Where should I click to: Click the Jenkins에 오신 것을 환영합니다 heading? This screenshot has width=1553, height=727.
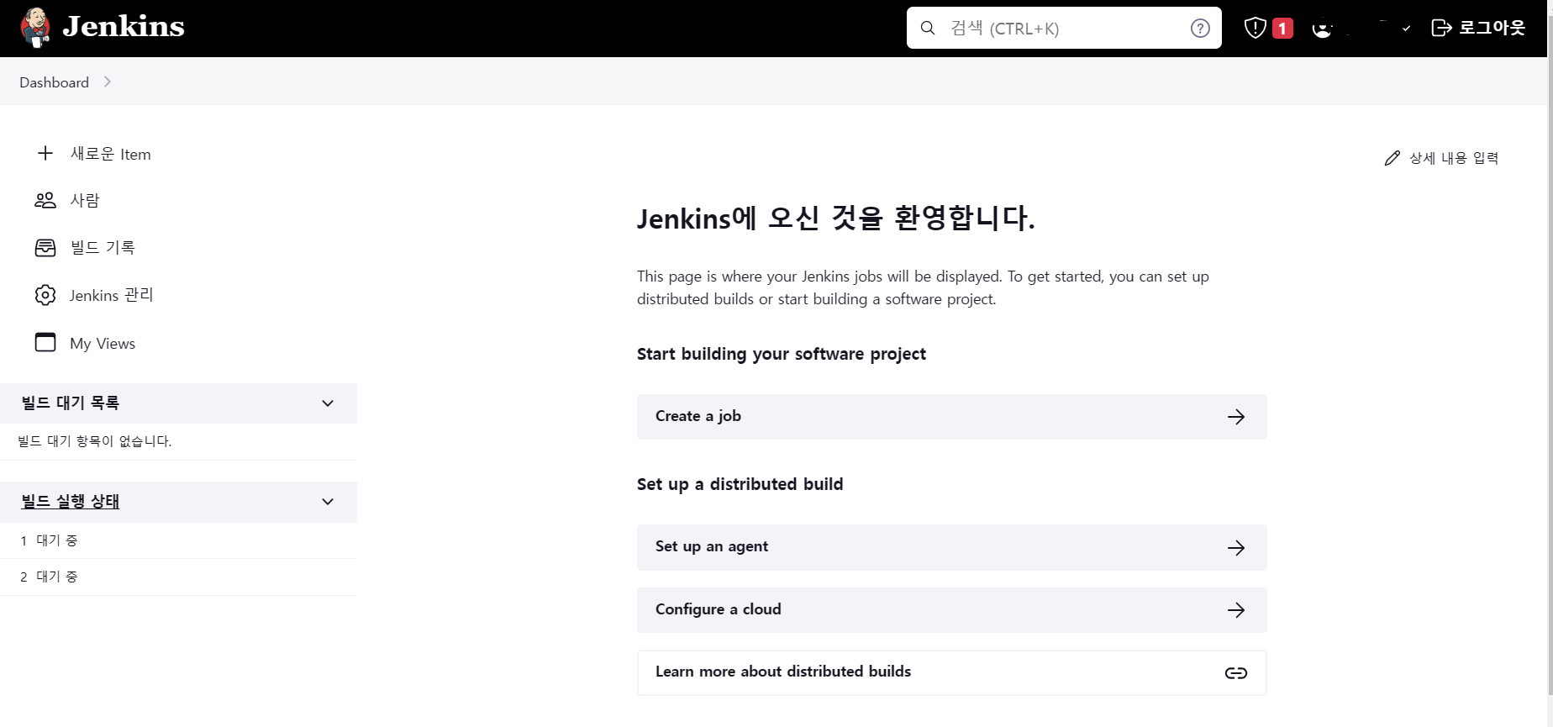coord(836,219)
